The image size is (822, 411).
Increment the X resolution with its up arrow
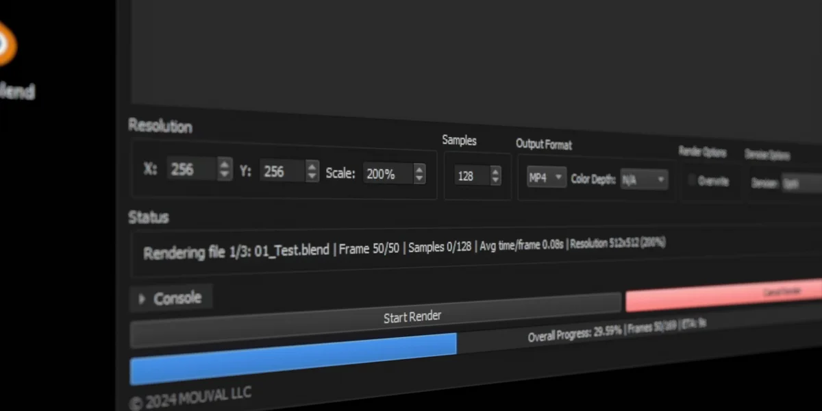[224, 164]
